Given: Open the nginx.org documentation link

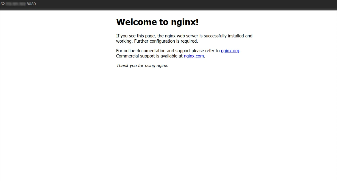Looking at the screenshot, I should [230, 51].
